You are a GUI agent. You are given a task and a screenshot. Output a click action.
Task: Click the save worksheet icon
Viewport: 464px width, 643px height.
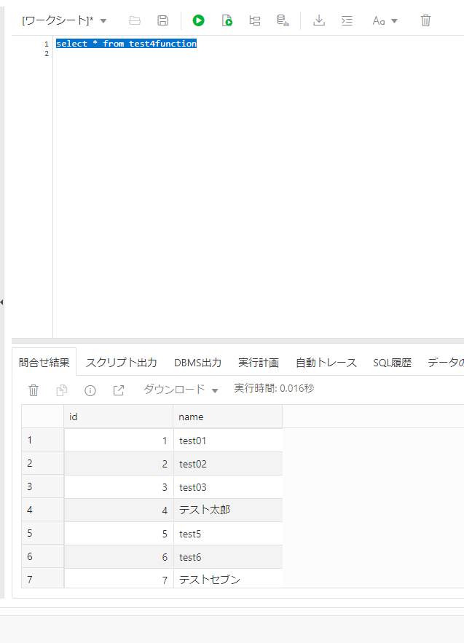[163, 20]
